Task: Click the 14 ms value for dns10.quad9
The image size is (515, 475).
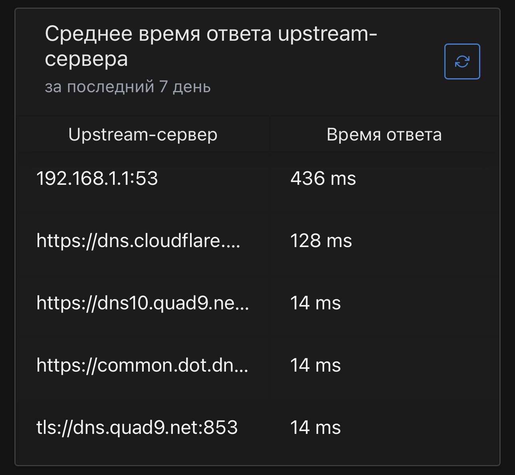Action: [315, 303]
